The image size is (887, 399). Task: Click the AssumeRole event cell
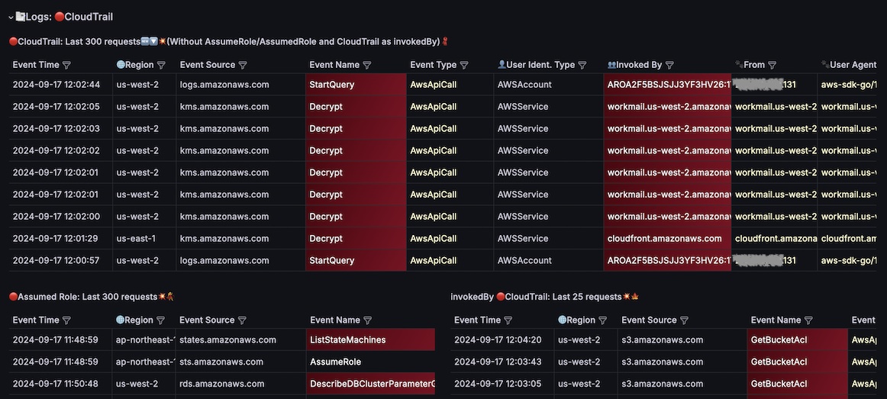[371, 362]
